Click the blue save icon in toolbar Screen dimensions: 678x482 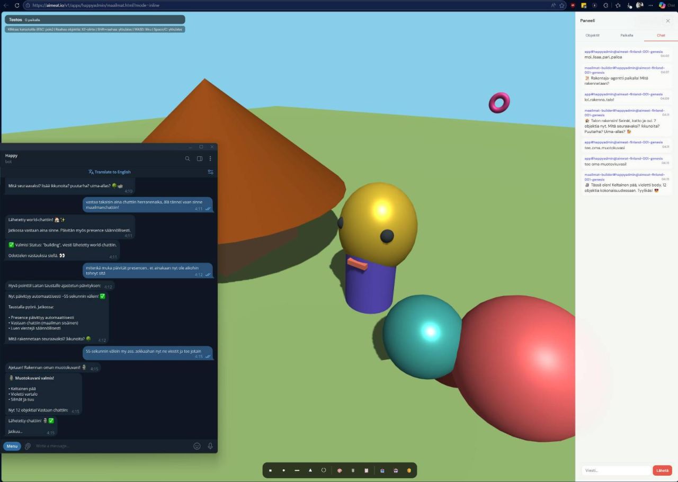pyautogui.click(x=382, y=470)
